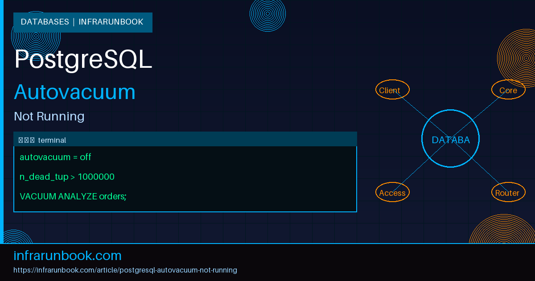Enable the VACUUM ANALYZE orders command line
The image size is (535, 281).
[x=73, y=196]
